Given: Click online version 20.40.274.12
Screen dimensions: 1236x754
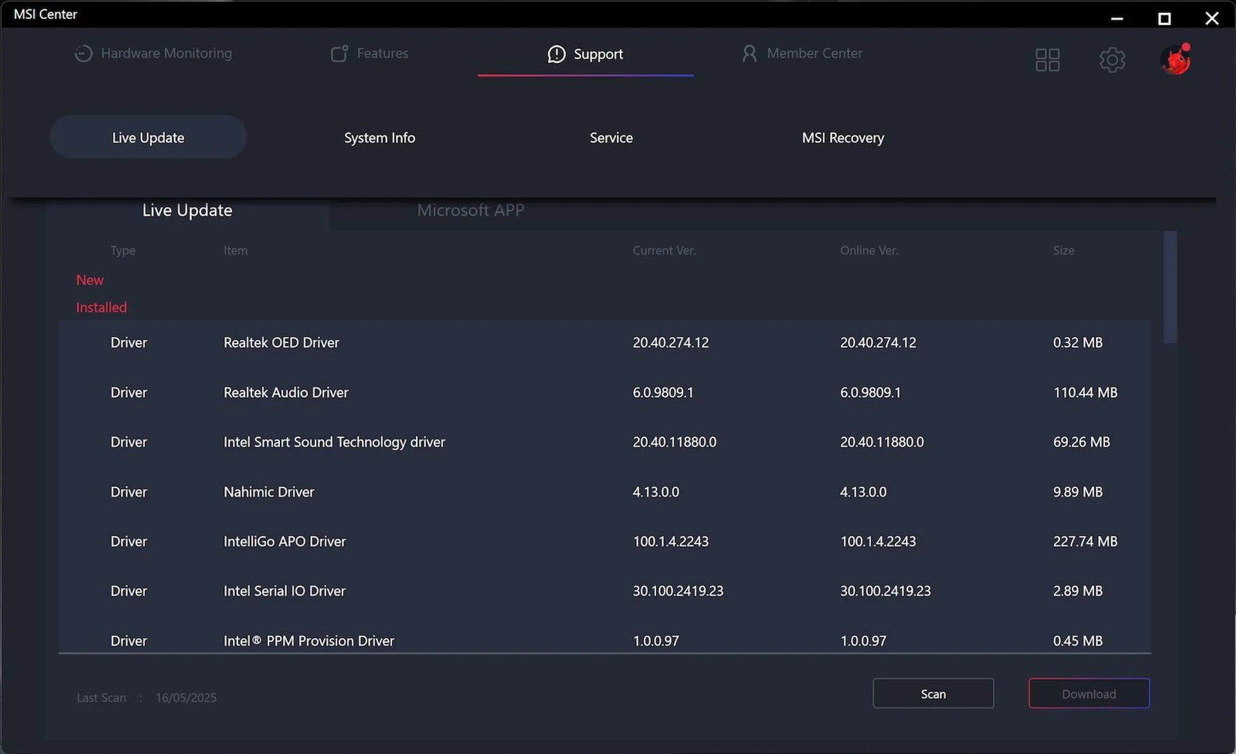Looking at the screenshot, I should point(877,342).
